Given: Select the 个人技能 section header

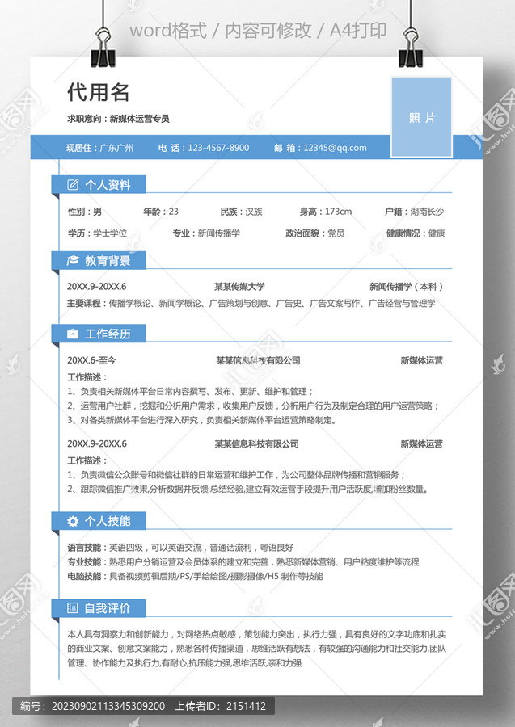Looking at the screenshot, I should (99, 521).
